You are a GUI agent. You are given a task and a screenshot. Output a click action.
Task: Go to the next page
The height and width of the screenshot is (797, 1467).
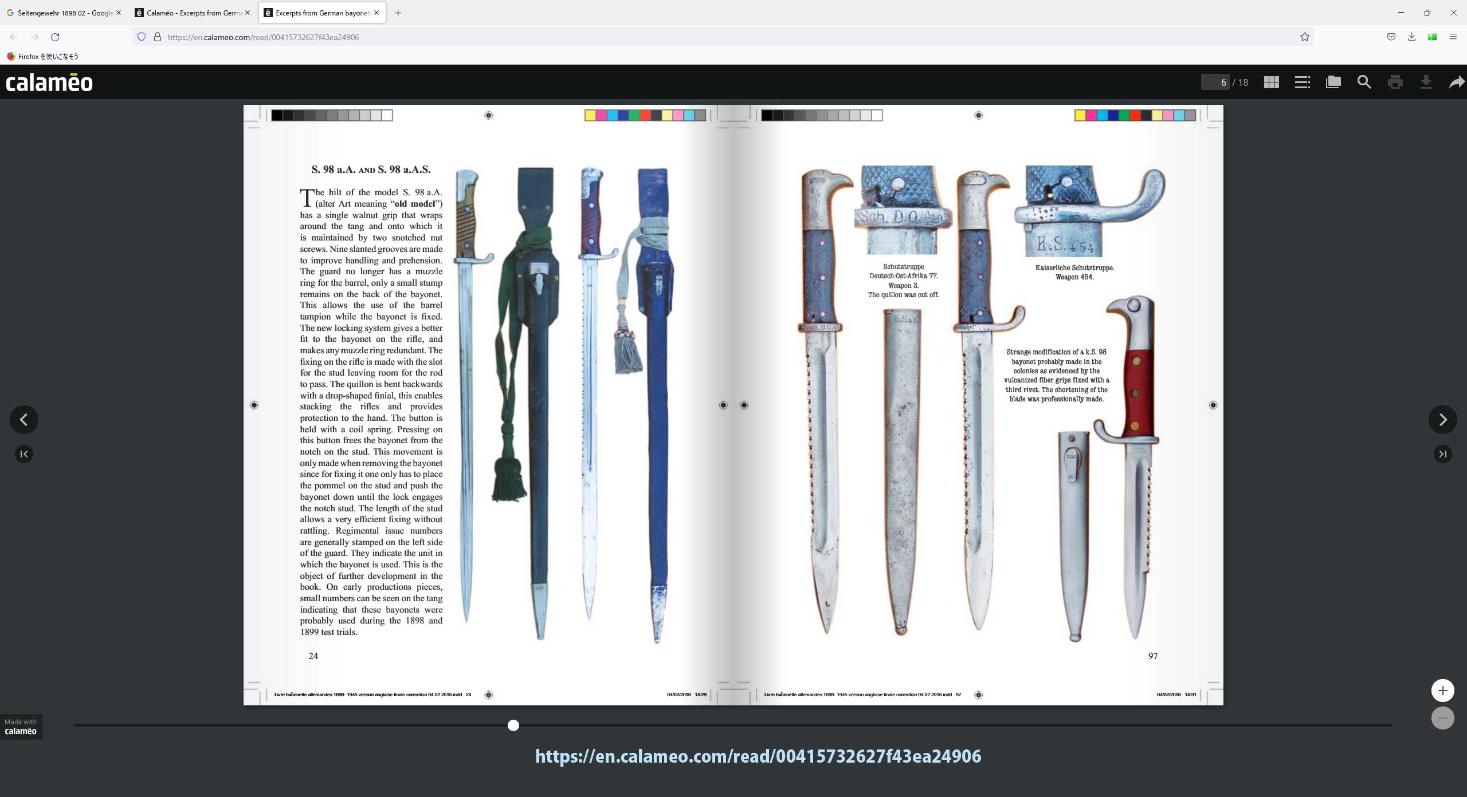point(1442,420)
